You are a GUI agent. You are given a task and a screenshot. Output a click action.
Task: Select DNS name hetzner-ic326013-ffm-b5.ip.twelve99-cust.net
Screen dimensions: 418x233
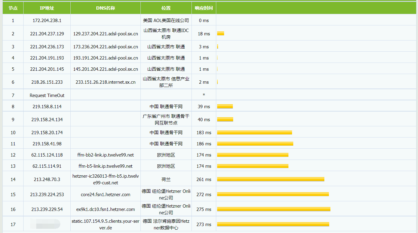(x=105, y=180)
